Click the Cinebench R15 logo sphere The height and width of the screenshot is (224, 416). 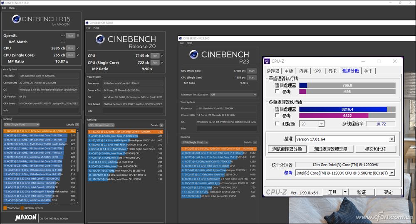[16, 19]
